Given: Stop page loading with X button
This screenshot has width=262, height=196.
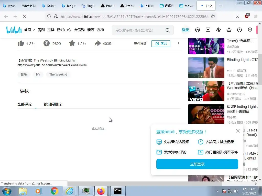Looking at the screenshot, I should 24,17.
